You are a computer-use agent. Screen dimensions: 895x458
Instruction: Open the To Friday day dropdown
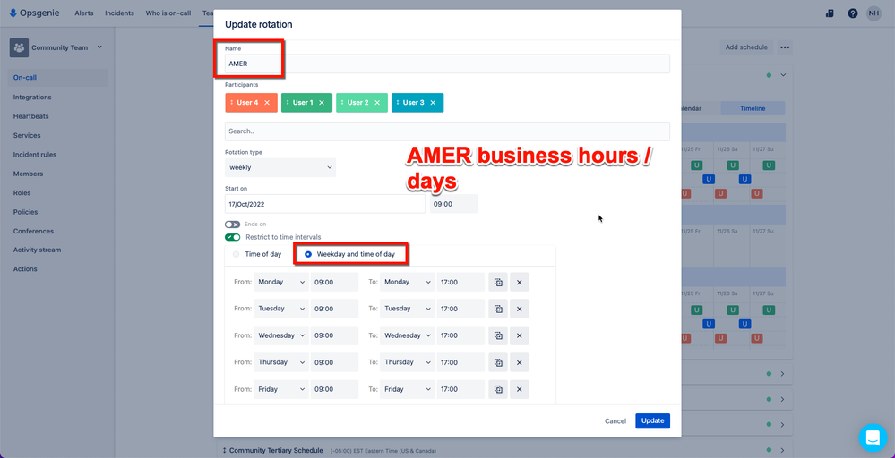408,390
